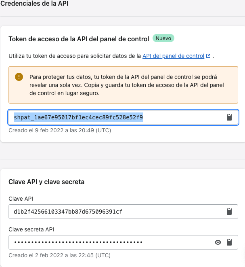245x267 pixels.
Task: Copy the Clave secreta API value
Action: coord(229,242)
